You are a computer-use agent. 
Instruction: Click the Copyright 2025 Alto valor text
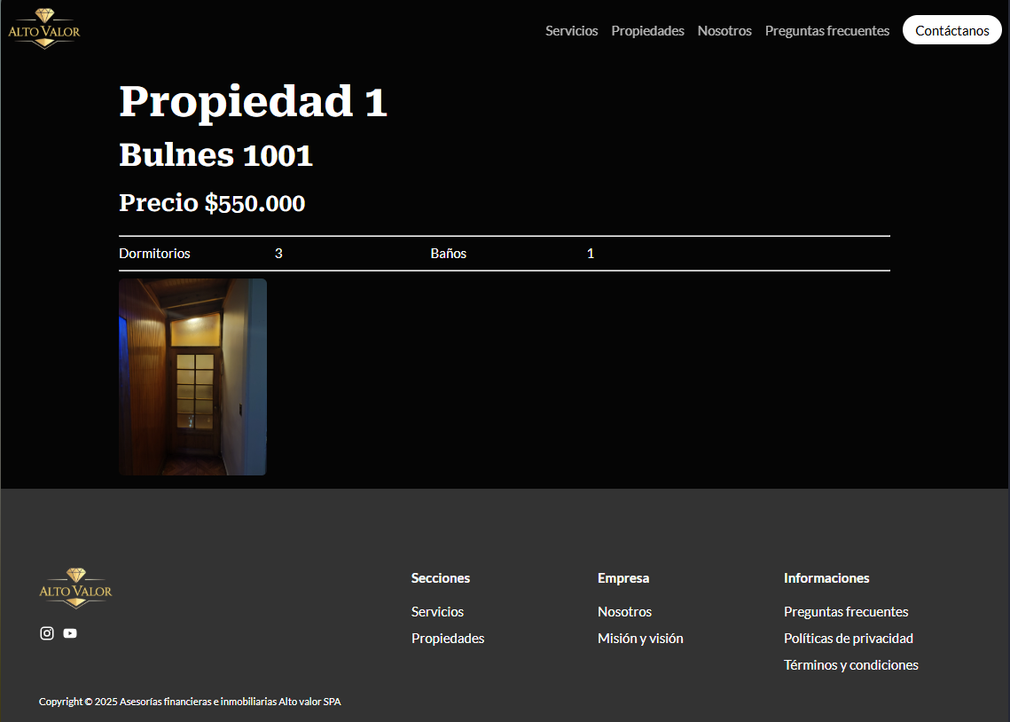190,701
